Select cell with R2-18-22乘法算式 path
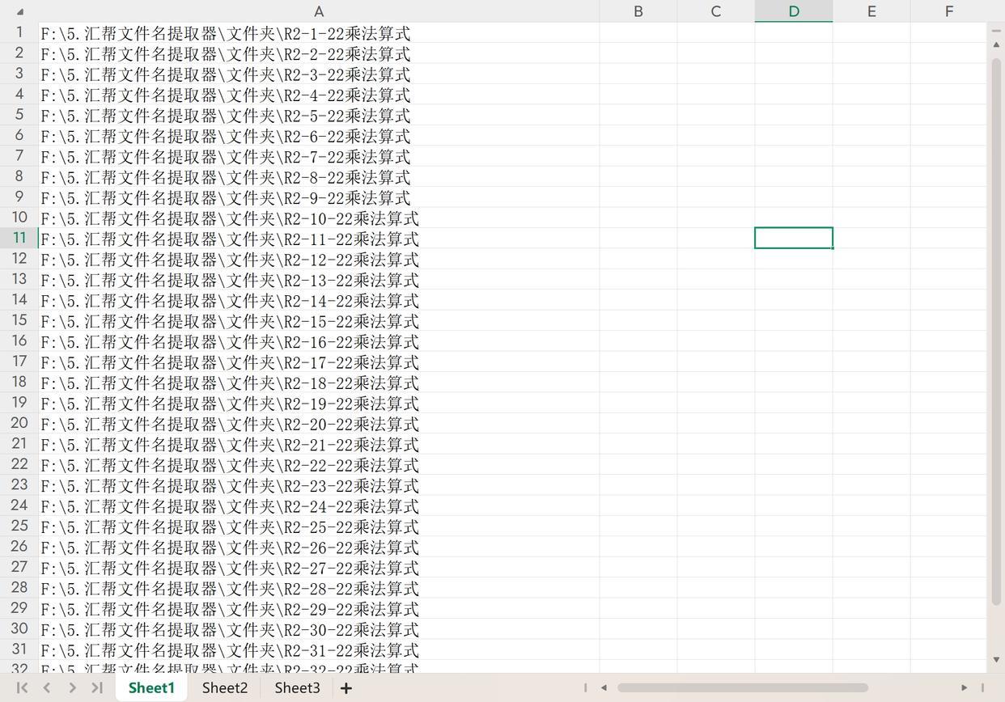The width and height of the screenshot is (1005, 702). pos(319,382)
